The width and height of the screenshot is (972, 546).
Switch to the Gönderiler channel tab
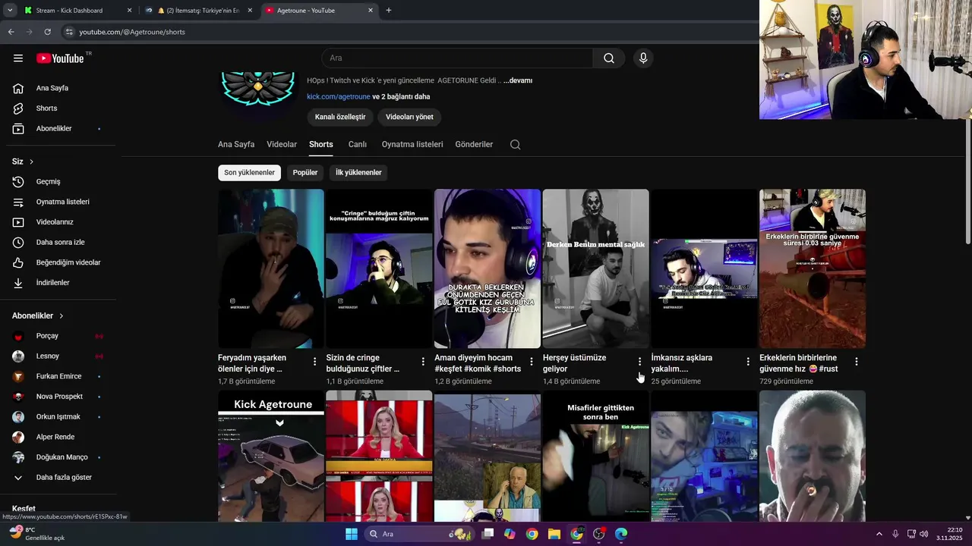pyautogui.click(x=474, y=145)
